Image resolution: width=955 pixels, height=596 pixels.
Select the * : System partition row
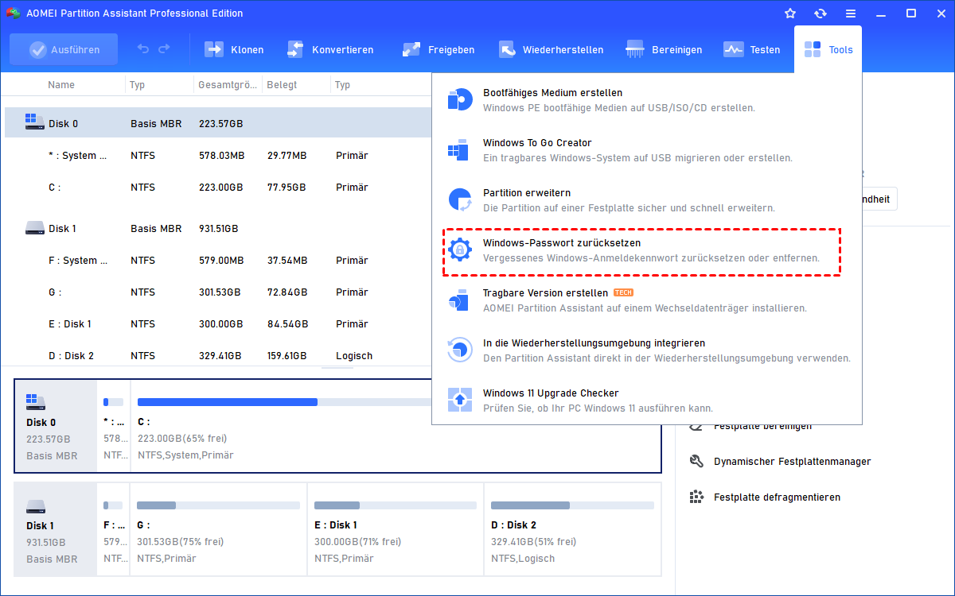(x=218, y=155)
